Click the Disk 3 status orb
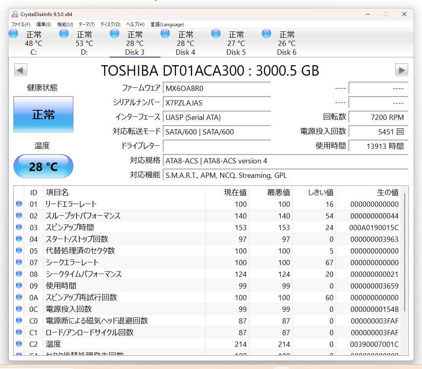Viewport: 422px width, 369px height. (115, 34)
